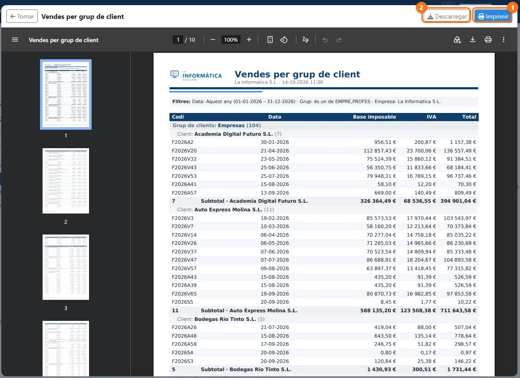The image size is (520, 378).
Task: Click the Data column header
Action: point(275,117)
